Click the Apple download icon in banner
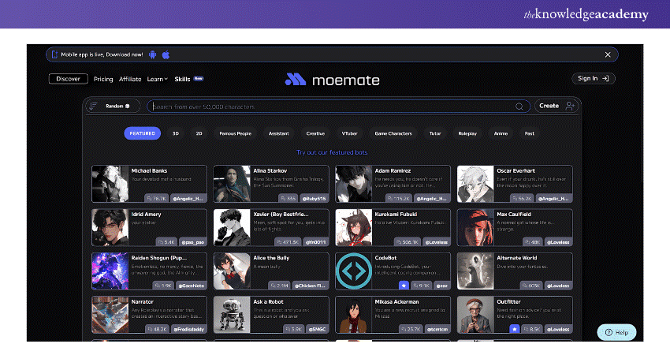The width and height of the screenshot is (670, 355). (x=166, y=54)
